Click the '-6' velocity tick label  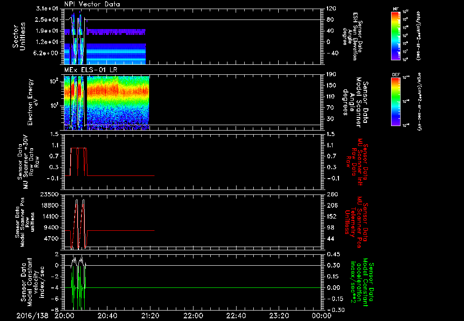(55, 298)
